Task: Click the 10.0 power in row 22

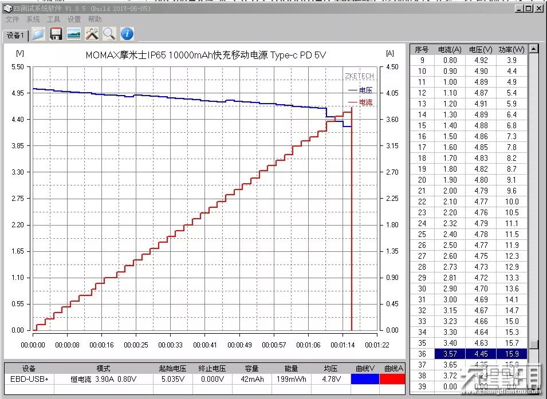Action: tap(511, 202)
